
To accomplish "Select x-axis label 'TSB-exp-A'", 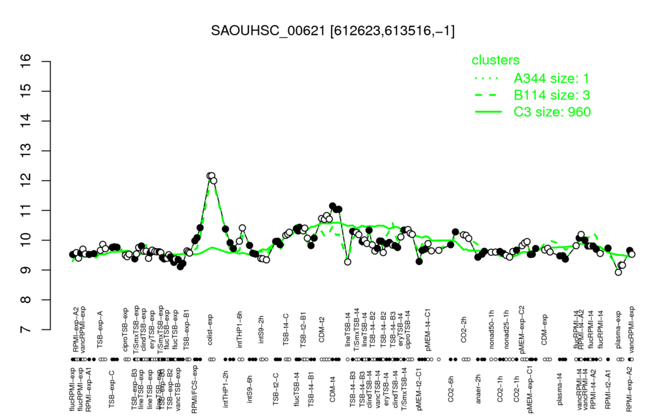I will coord(101,329).
